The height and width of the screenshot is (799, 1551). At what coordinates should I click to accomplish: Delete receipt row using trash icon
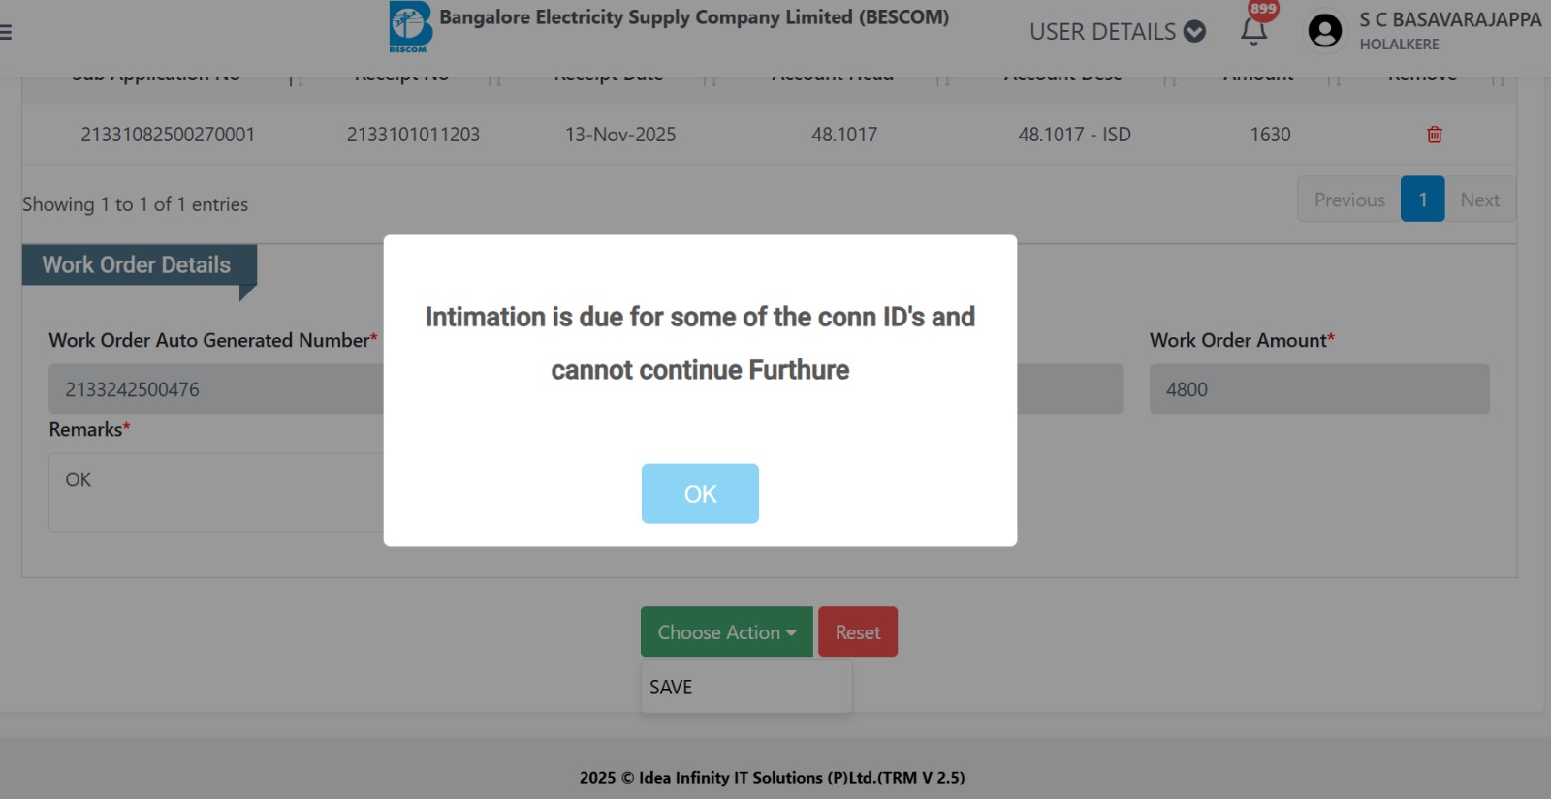point(1435,135)
